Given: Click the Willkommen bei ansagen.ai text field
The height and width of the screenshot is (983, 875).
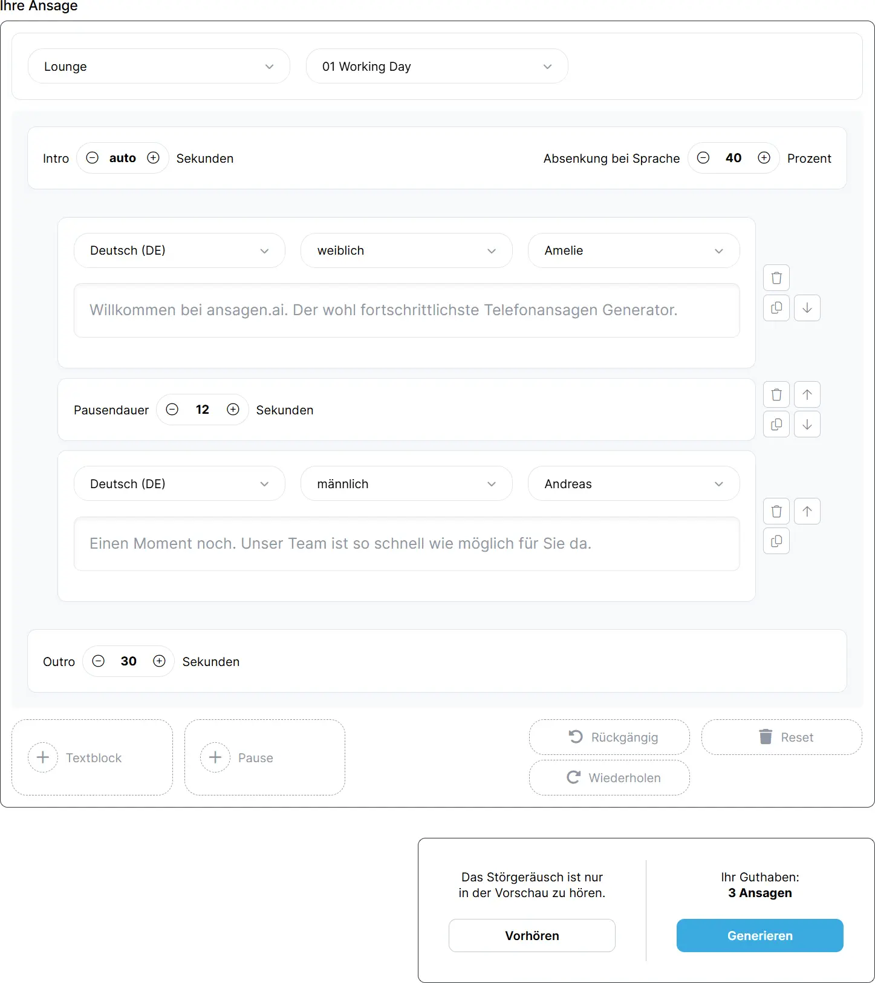Looking at the screenshot, I should 406,310.
